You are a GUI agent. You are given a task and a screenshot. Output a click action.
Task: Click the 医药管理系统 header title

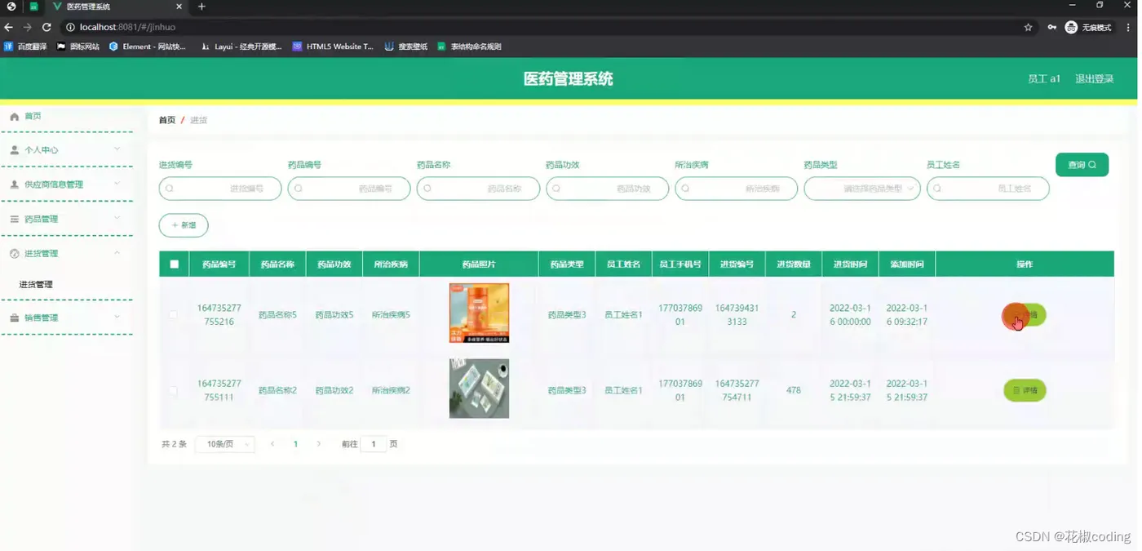tap(568, 79)
